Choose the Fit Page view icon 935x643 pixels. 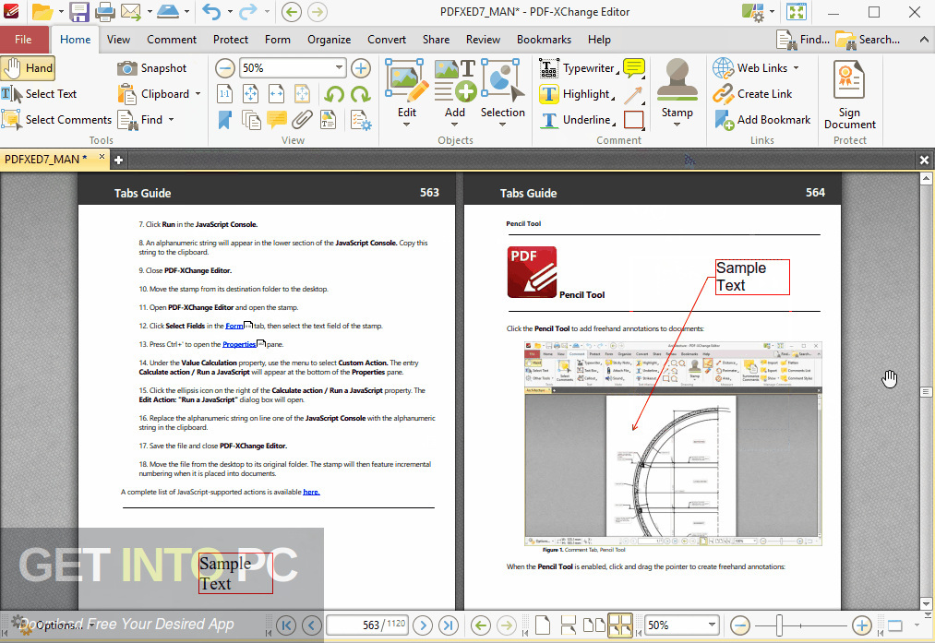(x=250, y=93)
